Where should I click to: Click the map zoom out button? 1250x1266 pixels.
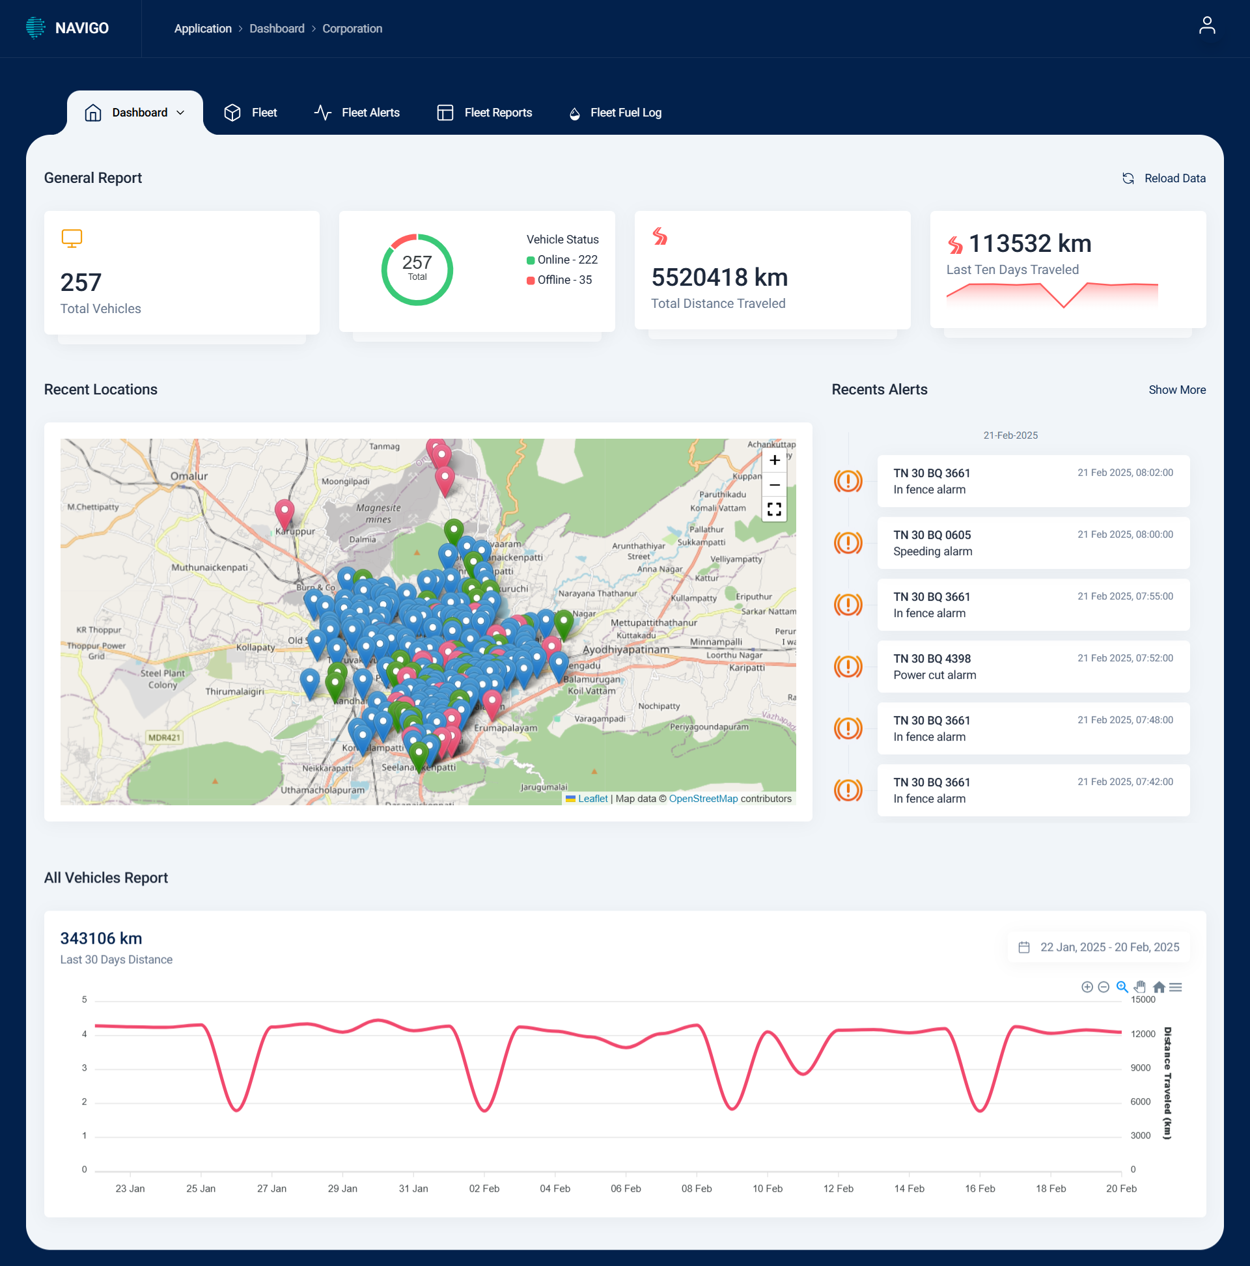774,485
